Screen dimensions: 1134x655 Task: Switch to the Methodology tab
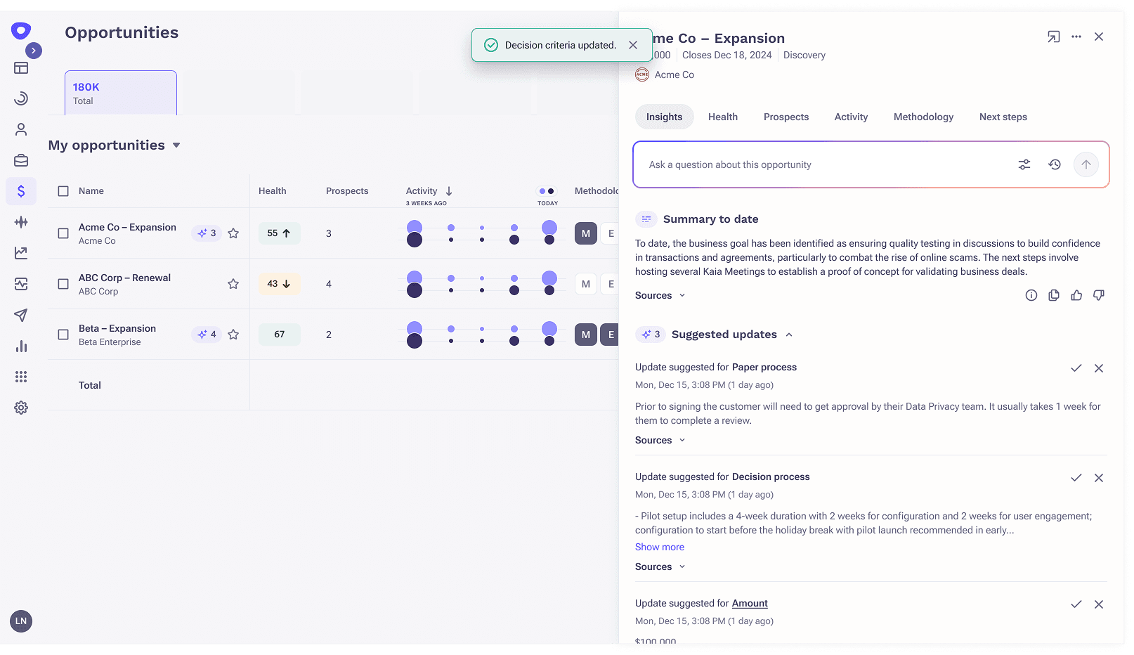(923, 117)
